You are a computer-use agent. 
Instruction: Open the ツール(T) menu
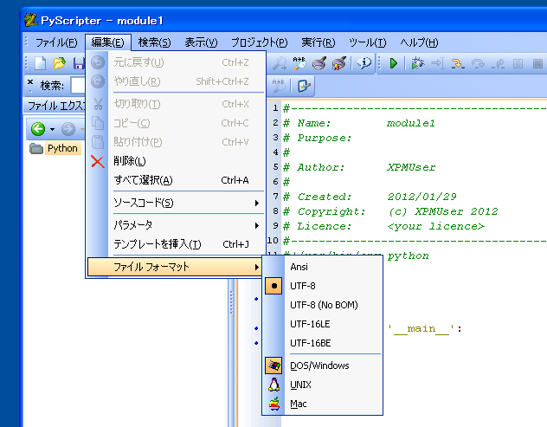click(x=368, y=42)
